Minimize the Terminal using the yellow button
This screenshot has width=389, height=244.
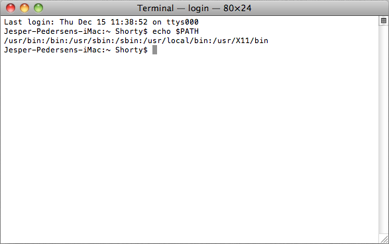coord(25,8)
